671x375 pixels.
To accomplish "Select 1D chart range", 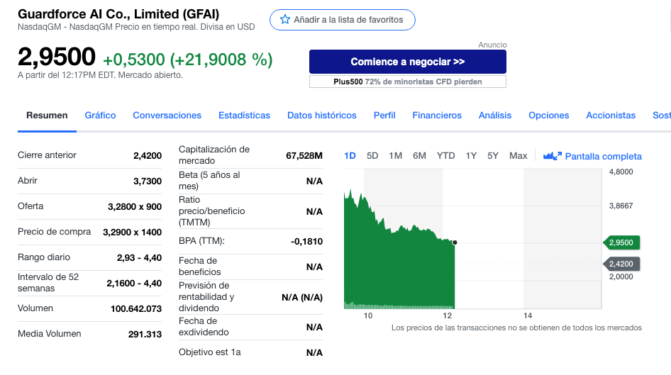I will [350, 156].
